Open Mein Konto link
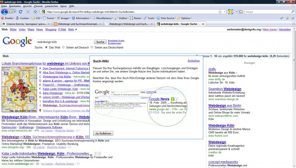This screenshot has height=168, width=296. tap(270, 29)
